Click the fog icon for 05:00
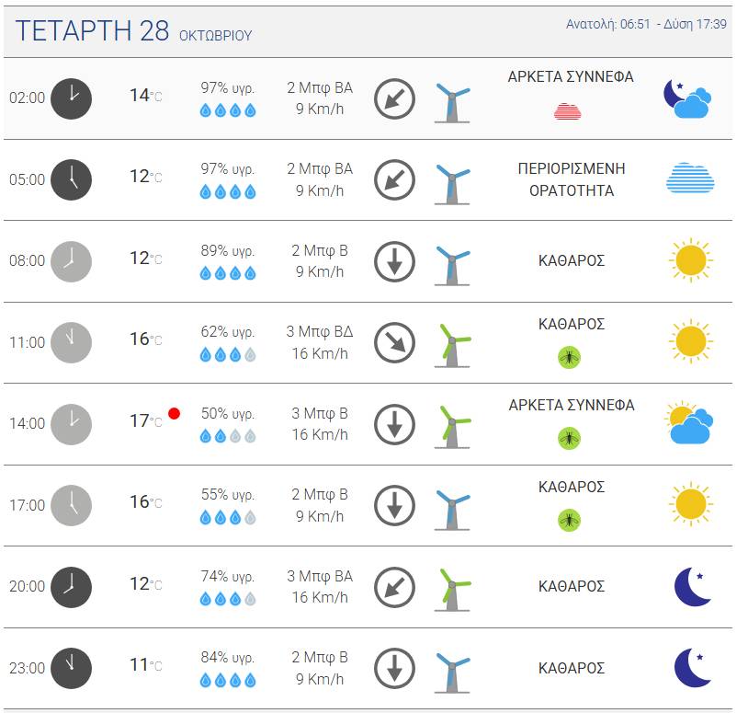Screen dimensions: 748x713 click(x=690, y=178)
